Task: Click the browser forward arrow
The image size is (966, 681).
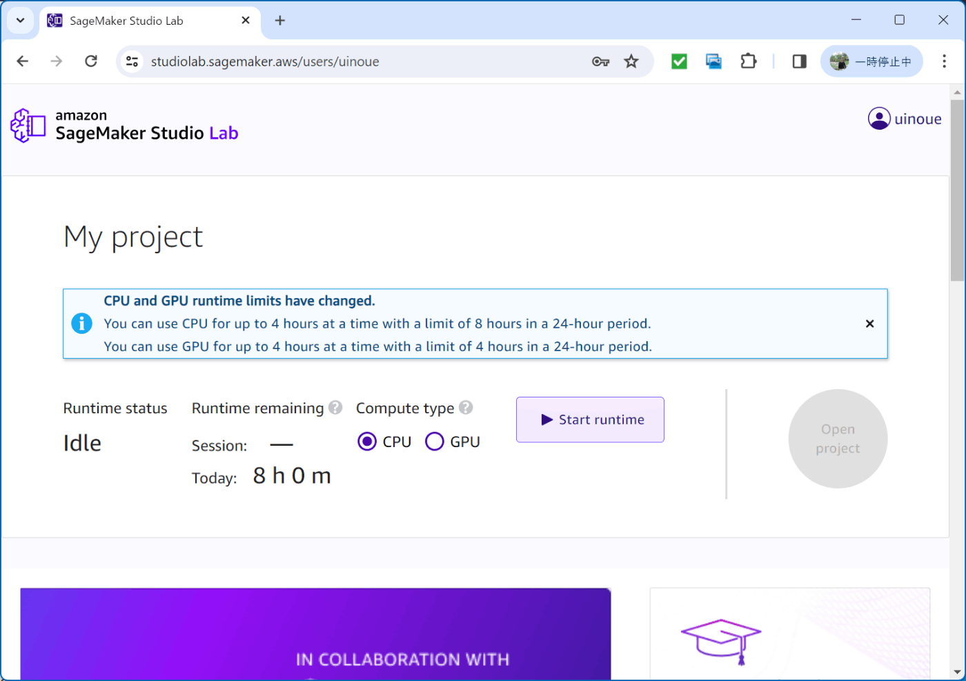Action: [57, 61]
